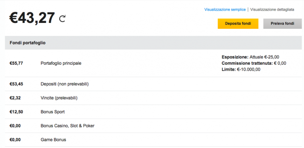Viewport: 304px width, 148px height.
Task: Switch to Visualizzazione semplice view
Action: 225,9
